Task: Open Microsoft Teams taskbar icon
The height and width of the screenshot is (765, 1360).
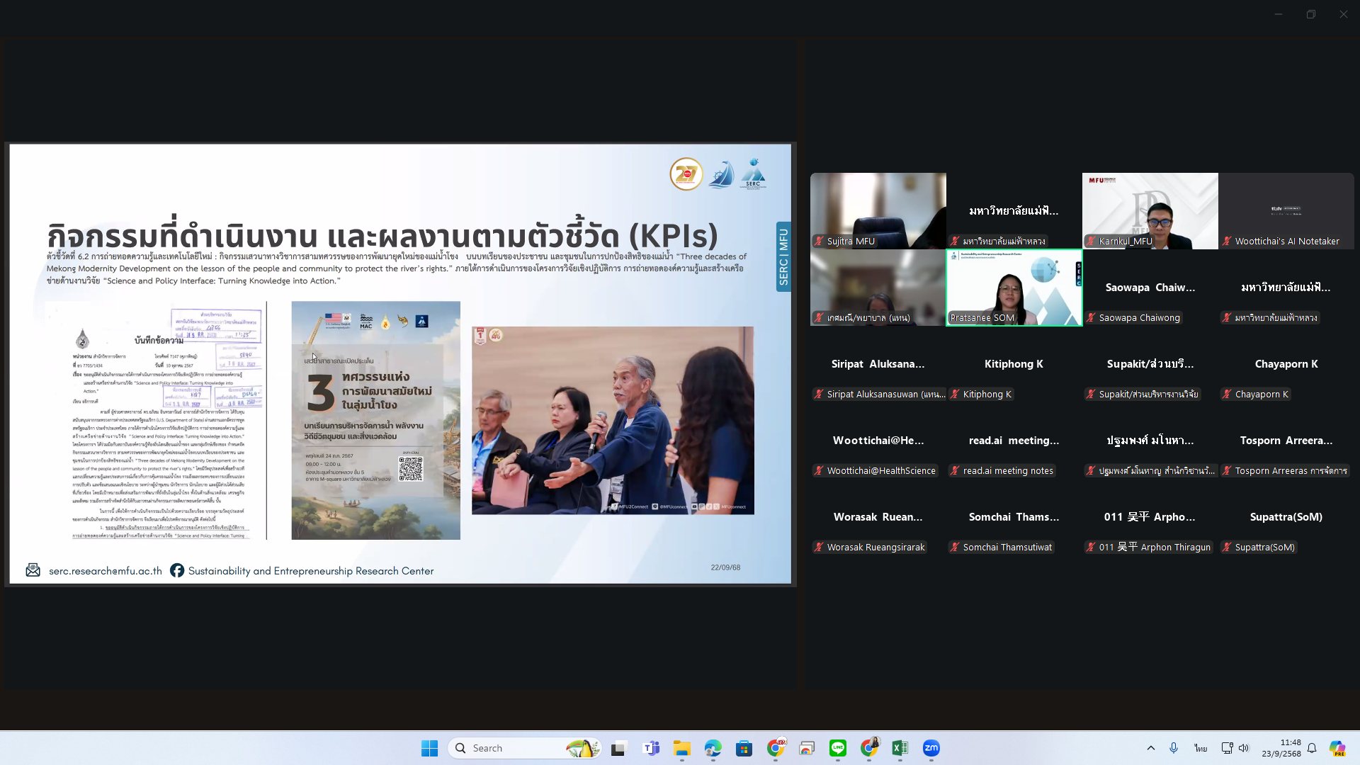Action: pyautogui.click(x=650, y=748)
